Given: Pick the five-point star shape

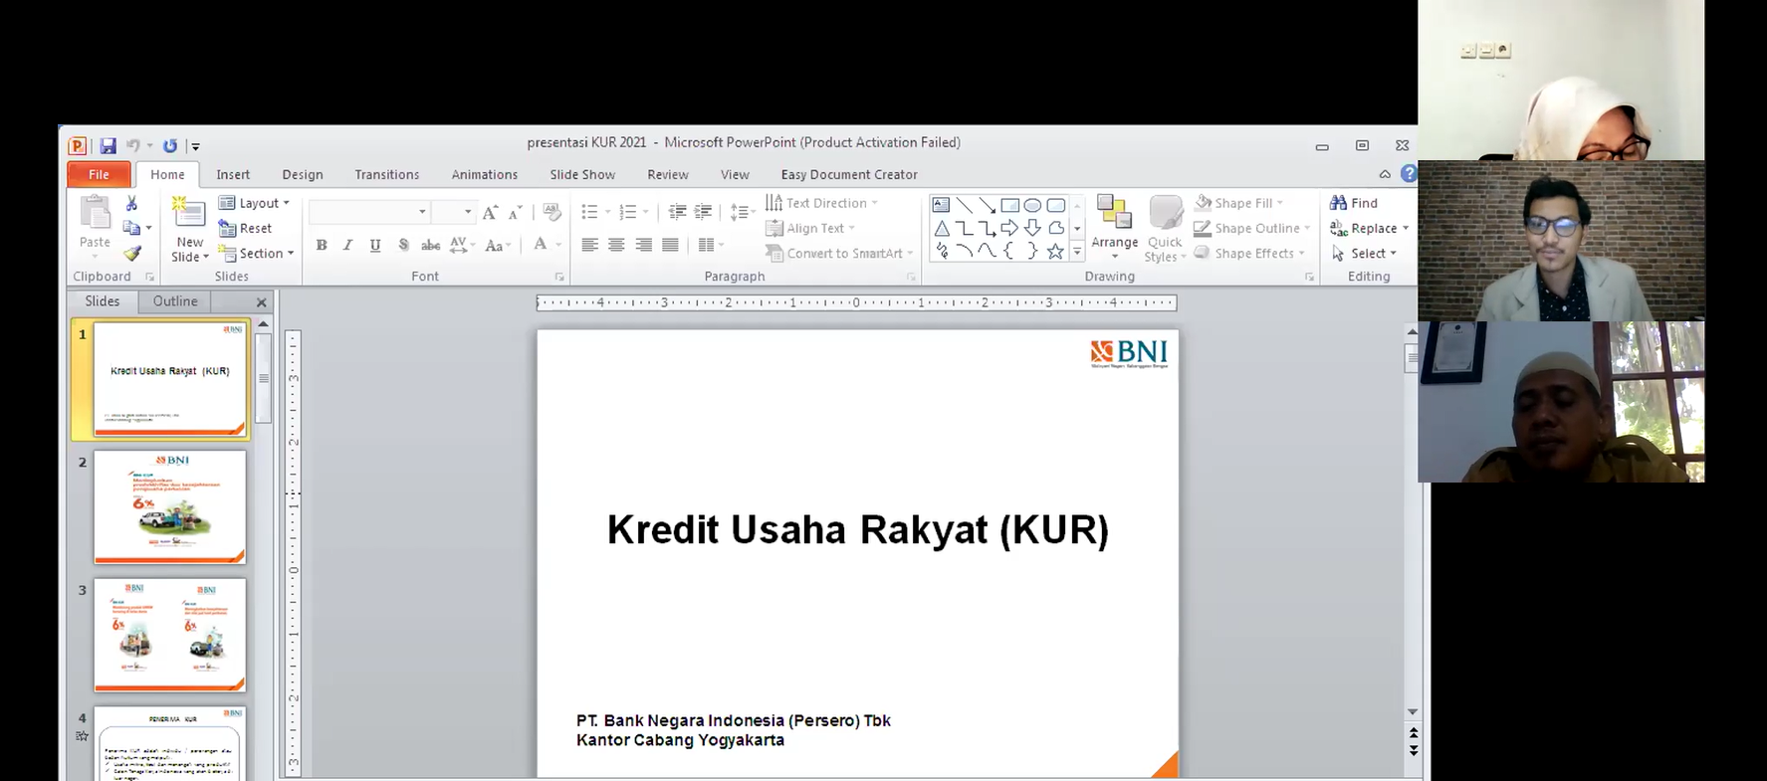Looking at the screenshot, I should click(x=1055, y=252).
